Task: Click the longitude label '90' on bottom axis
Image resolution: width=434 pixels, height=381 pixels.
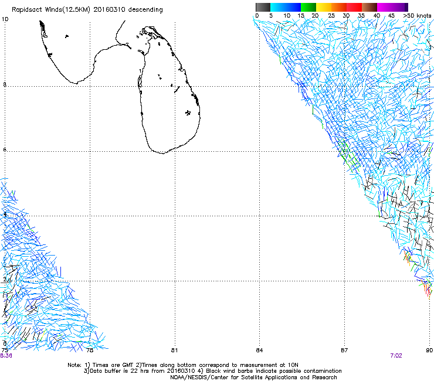Action: [x=429, y=351]
